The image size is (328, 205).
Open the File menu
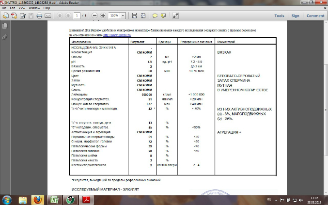click(5, 9)
